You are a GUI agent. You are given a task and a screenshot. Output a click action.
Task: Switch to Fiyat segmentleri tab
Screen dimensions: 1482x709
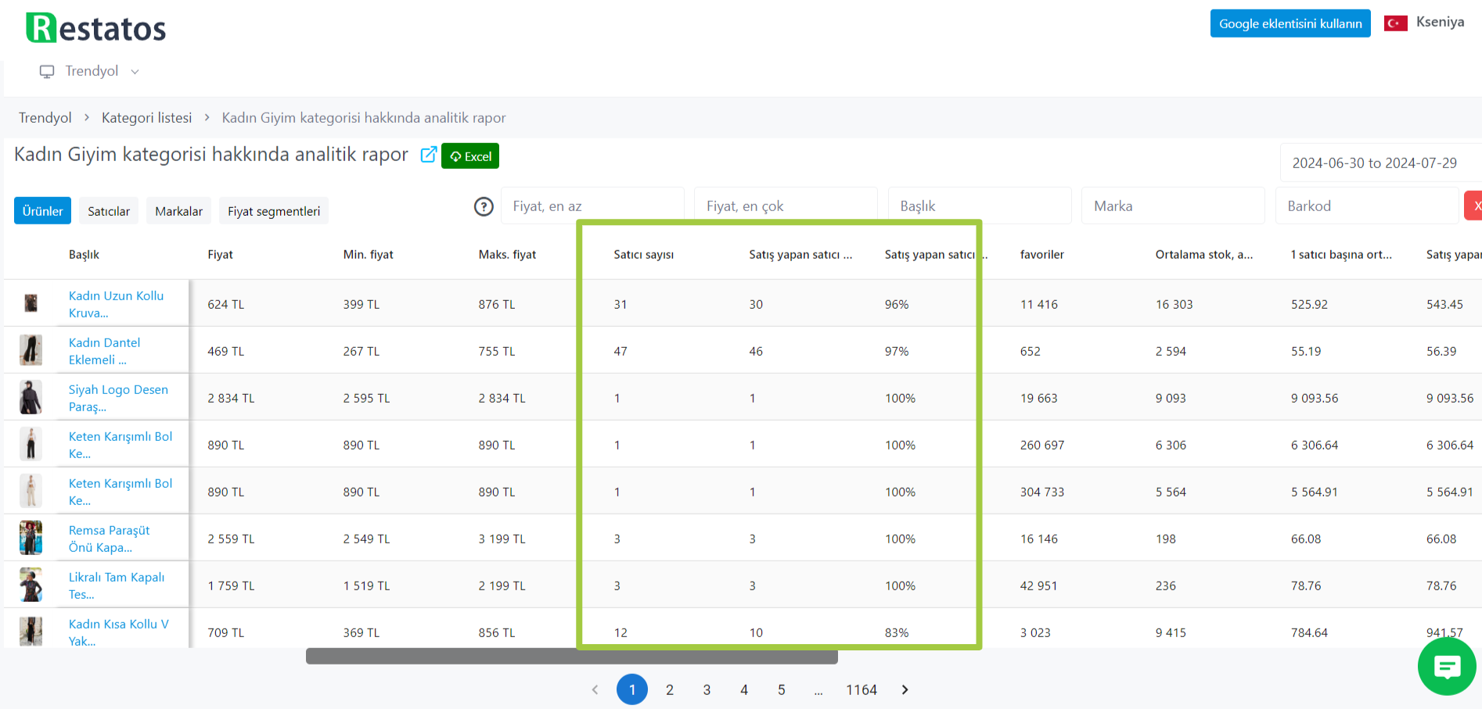[274, 211]
